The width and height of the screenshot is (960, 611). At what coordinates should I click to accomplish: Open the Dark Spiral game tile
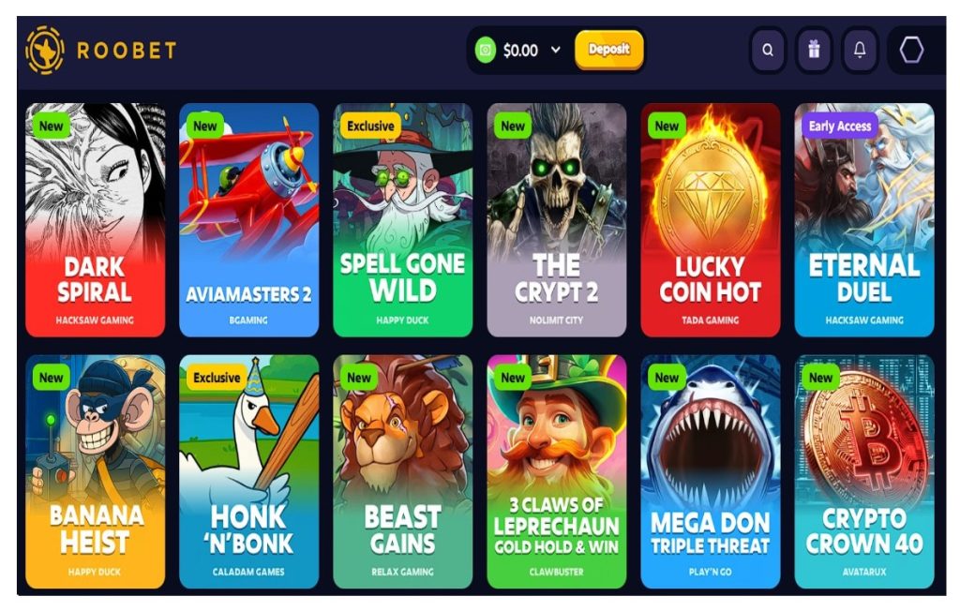point(95,220)
